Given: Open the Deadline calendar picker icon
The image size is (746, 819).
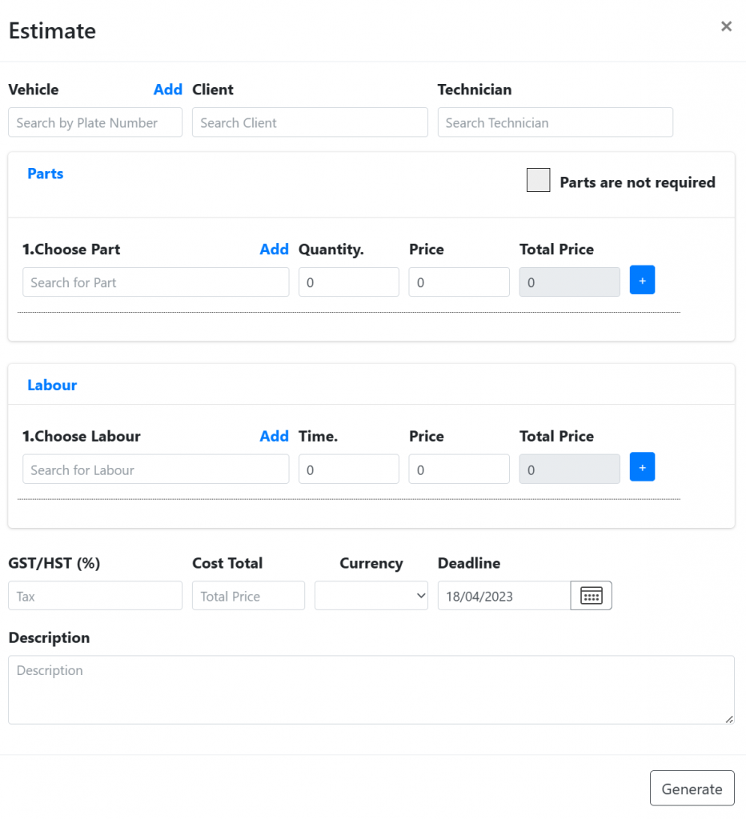Looking at the screenshot, I should pyautogui.click(x=592, y=595).
